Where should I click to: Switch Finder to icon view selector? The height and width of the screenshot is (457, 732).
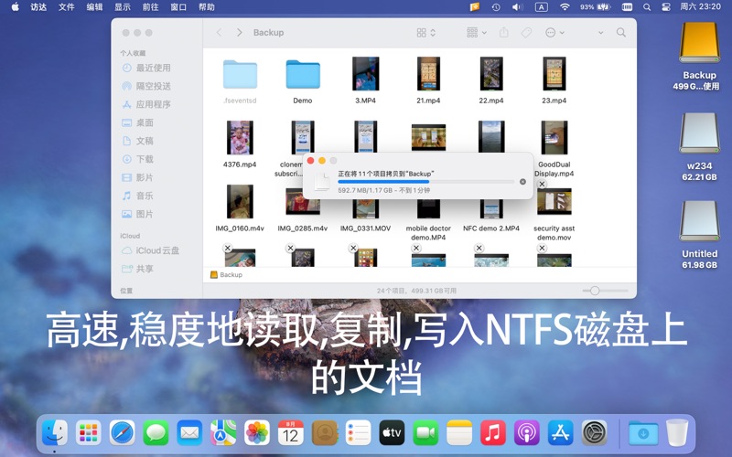point(425,33)
